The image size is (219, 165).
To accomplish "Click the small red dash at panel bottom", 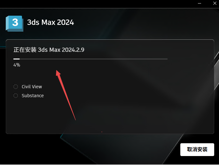I will coord(102,132).
